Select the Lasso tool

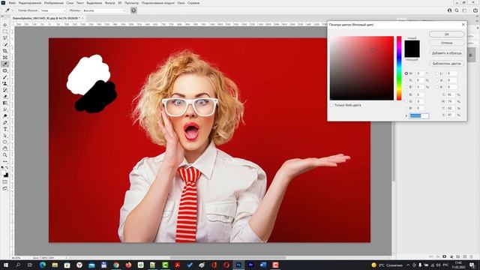pyautogui.click(x=5, y=38)
